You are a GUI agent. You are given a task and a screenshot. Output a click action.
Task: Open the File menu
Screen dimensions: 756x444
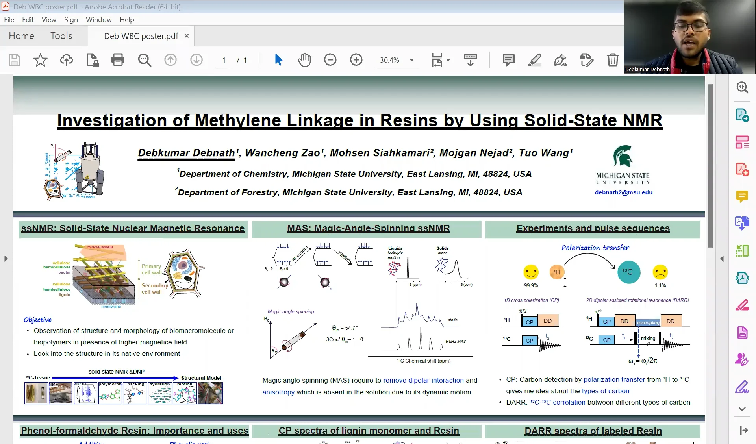pyautogui.click(x=9, y=20)
